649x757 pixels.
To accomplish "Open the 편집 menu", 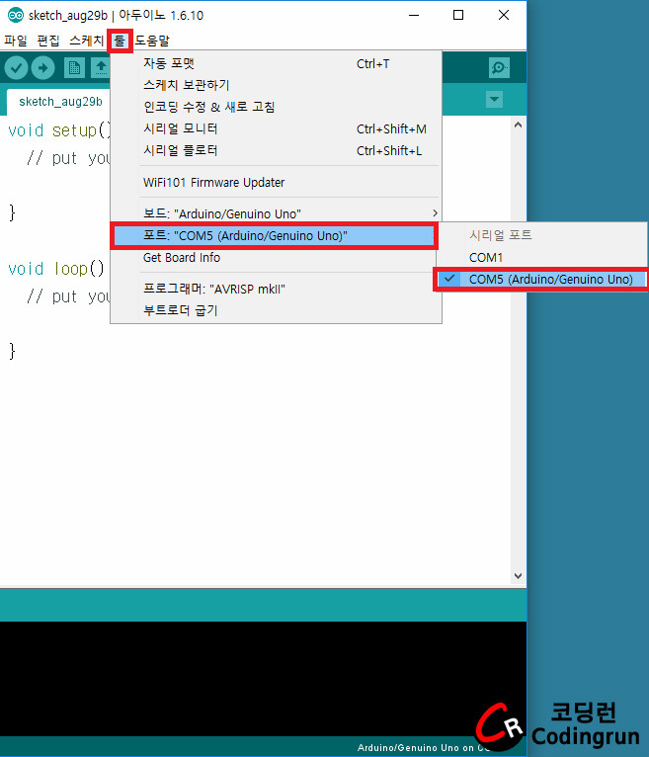I will tap(48, 41).
